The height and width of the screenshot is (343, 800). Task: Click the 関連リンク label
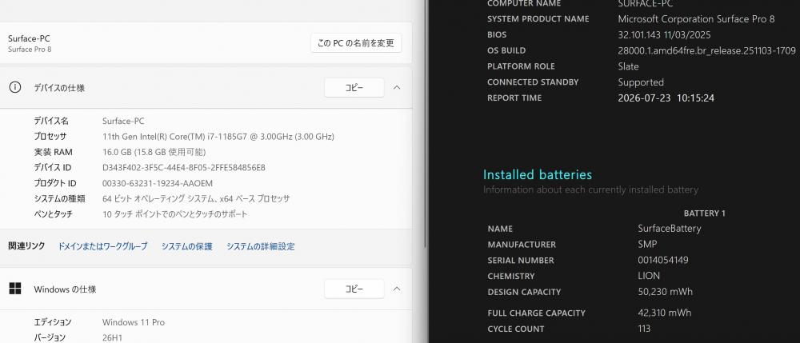[26, 246]
